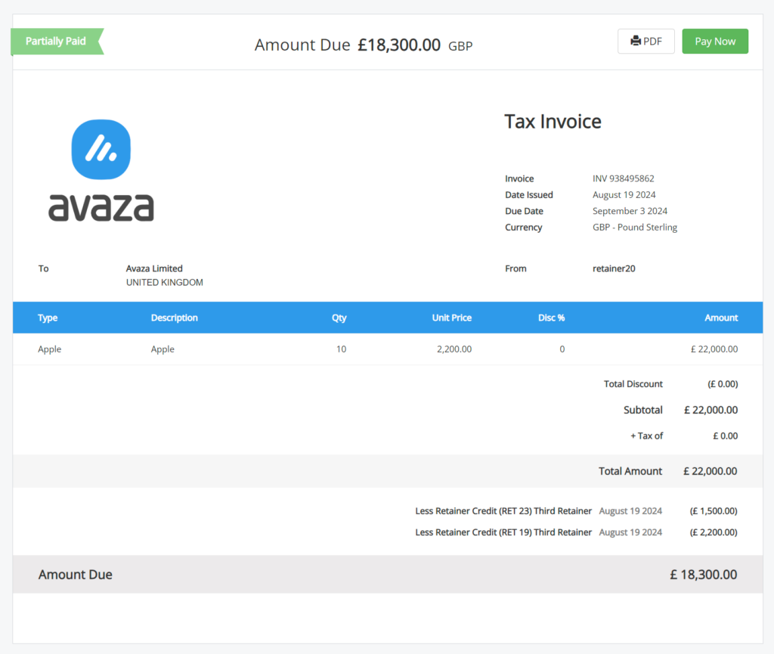Click the Description column header
Viewport: 774px width, 654px height.
(175, 318)
